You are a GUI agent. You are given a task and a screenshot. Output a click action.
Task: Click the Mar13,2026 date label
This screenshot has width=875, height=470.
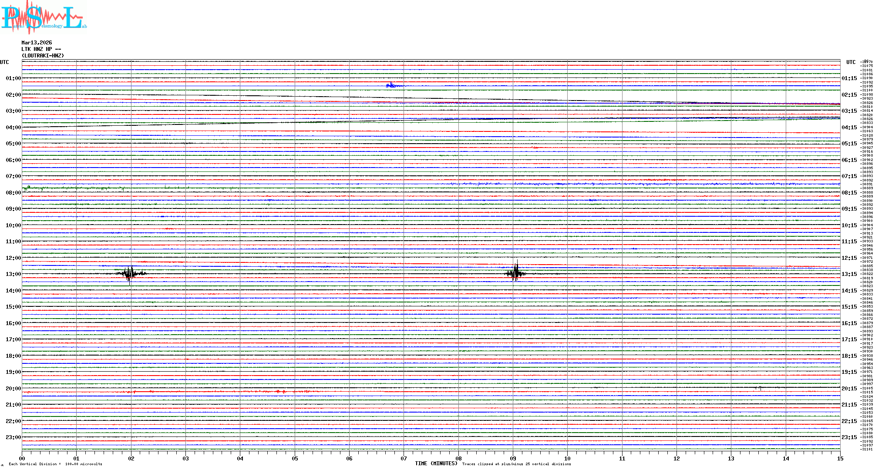[x=37, y=43]
